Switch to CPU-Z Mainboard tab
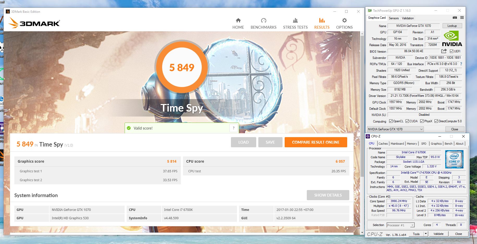The width and height of the screenshot is (477, 244). click(397, 144)
